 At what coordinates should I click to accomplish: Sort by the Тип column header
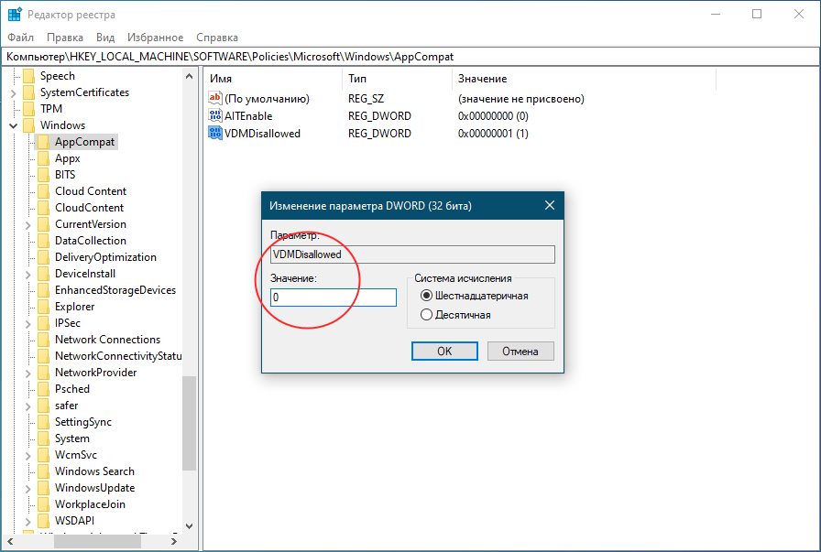398,79
